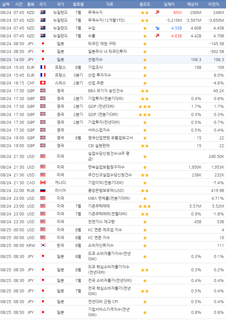Click the two-star rating for 도쿄 핵심소비자물가지수

145,270
